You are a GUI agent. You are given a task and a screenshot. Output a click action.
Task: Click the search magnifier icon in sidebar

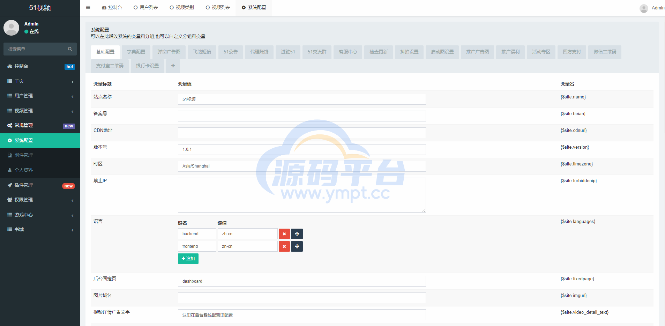pyautogui.click(x=70, y=49)
